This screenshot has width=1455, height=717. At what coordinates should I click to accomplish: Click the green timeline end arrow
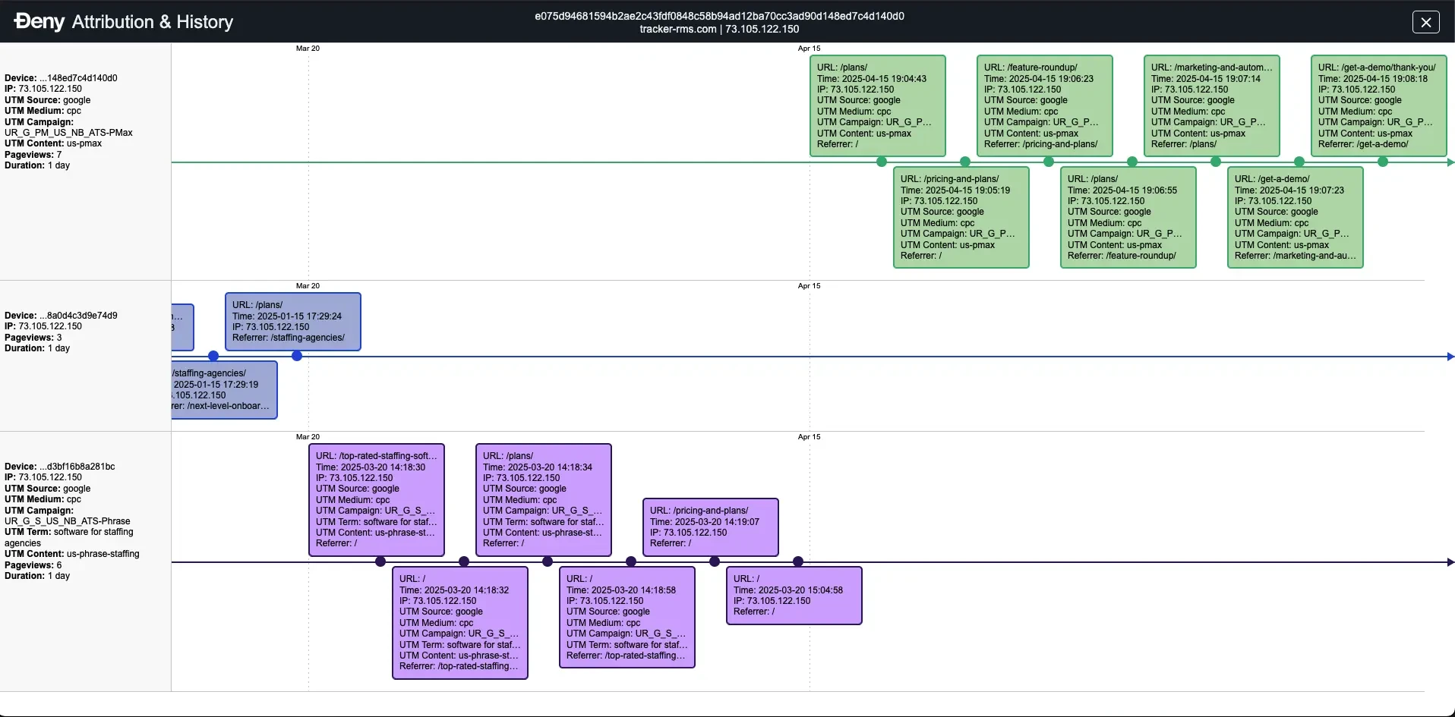tap(1450, 162)
